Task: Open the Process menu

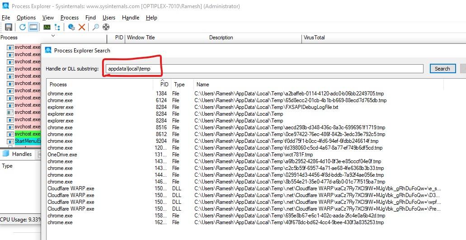Action: (70, 18)
